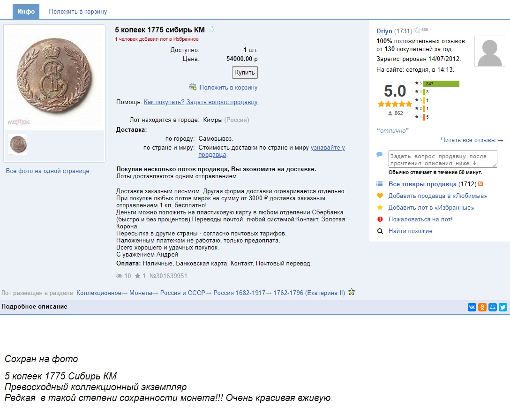Click the Odnoklassniki share icon
The width and height of the screenshot is (510, 416).
482,307
